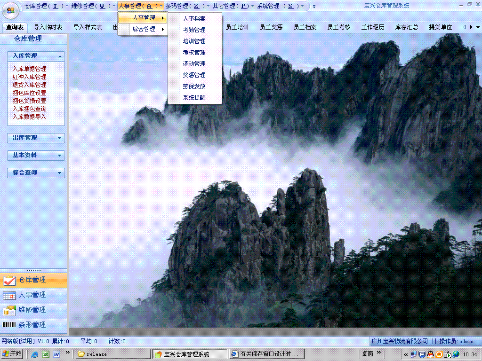This screenshot has height=361, width=482.
Task: Open the 人事管理 calendar icon in the navigation pane
Action: 9,295
